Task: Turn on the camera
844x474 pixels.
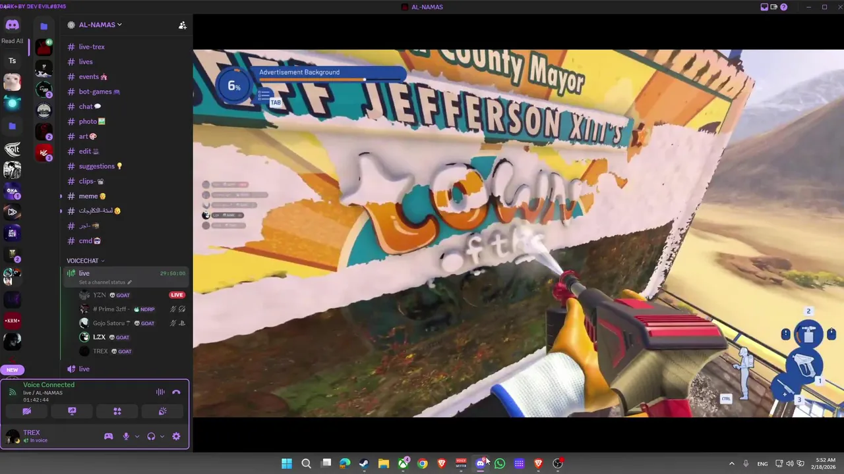Action: (x=27, y=411)
